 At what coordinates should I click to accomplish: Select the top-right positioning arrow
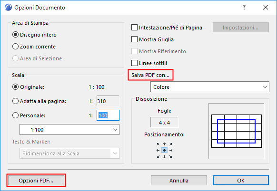click(171, 144)
